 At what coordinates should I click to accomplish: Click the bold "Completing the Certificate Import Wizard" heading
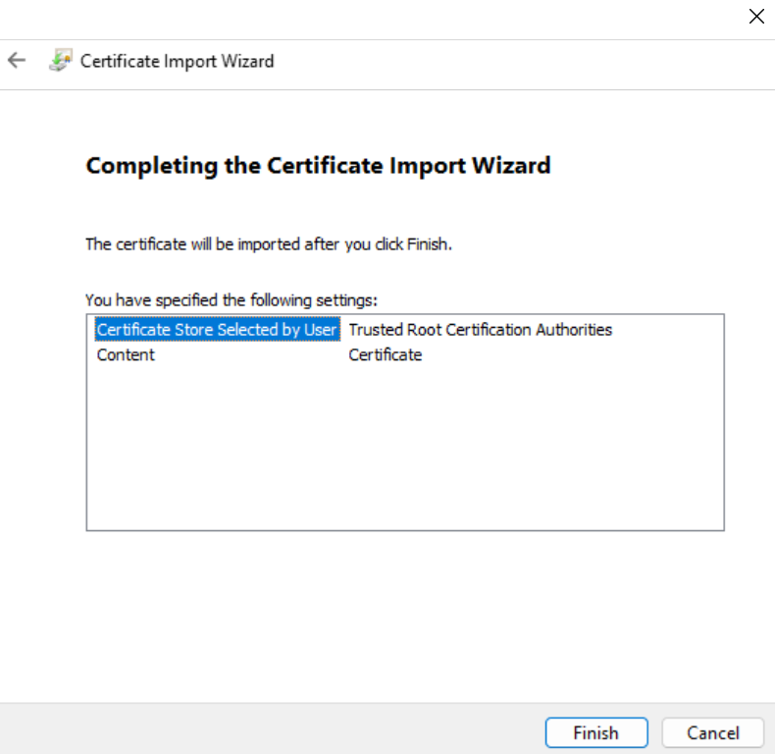[318, 166]
